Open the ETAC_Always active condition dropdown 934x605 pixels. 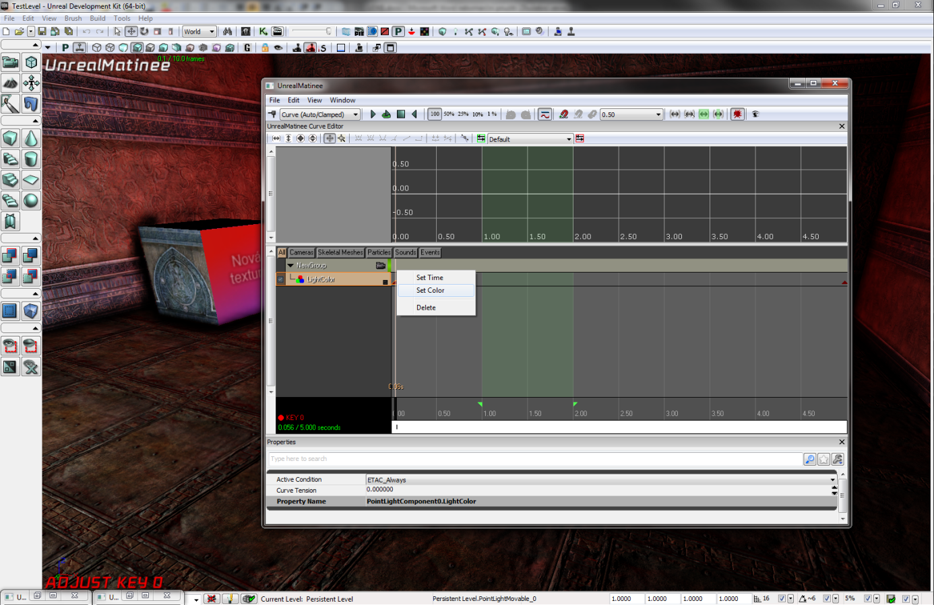(x=601, y=480)
